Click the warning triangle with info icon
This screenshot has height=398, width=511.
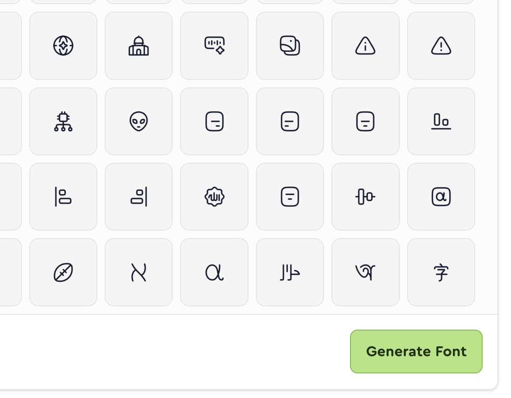click(365, 46)
